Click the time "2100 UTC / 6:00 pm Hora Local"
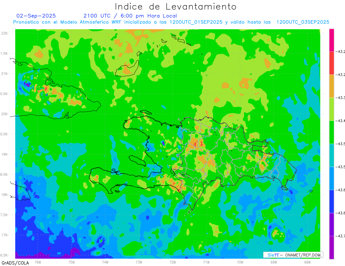The height and width of the screenshot is (266, 345). click(130, 16)
